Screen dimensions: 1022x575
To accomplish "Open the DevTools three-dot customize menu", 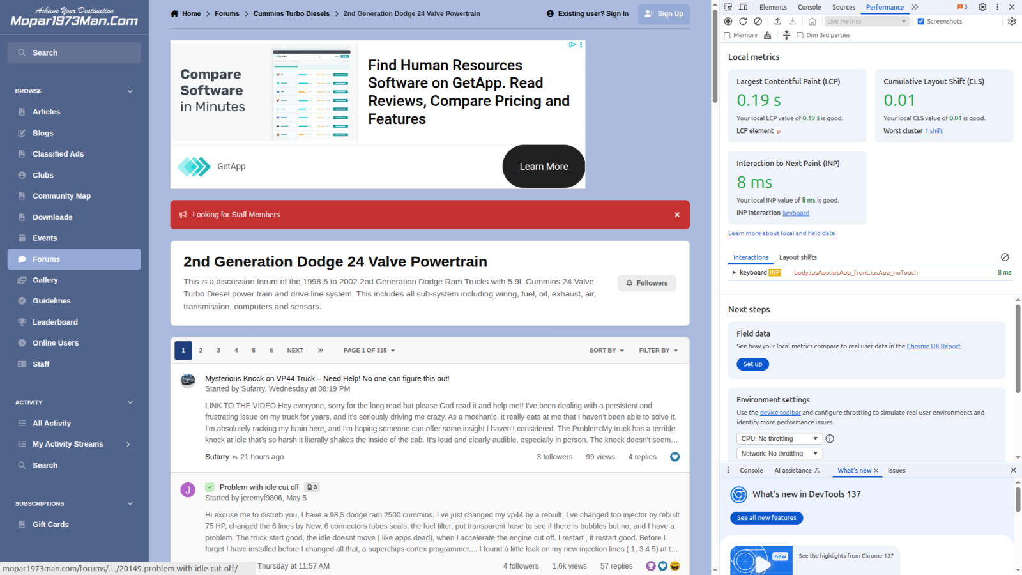I will [x=997, y=7].
